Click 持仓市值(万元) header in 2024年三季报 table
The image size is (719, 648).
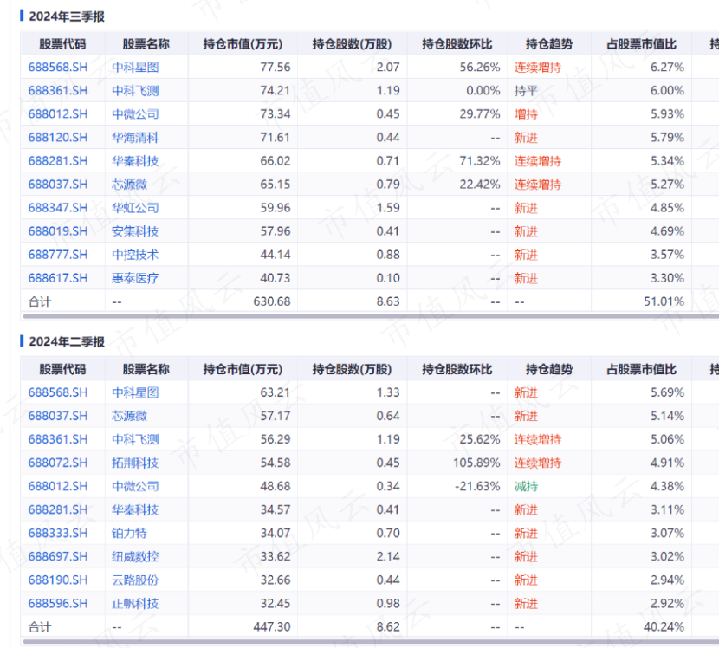click(243, 44)
